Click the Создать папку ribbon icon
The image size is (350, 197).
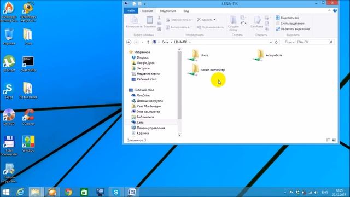(234, 23)
